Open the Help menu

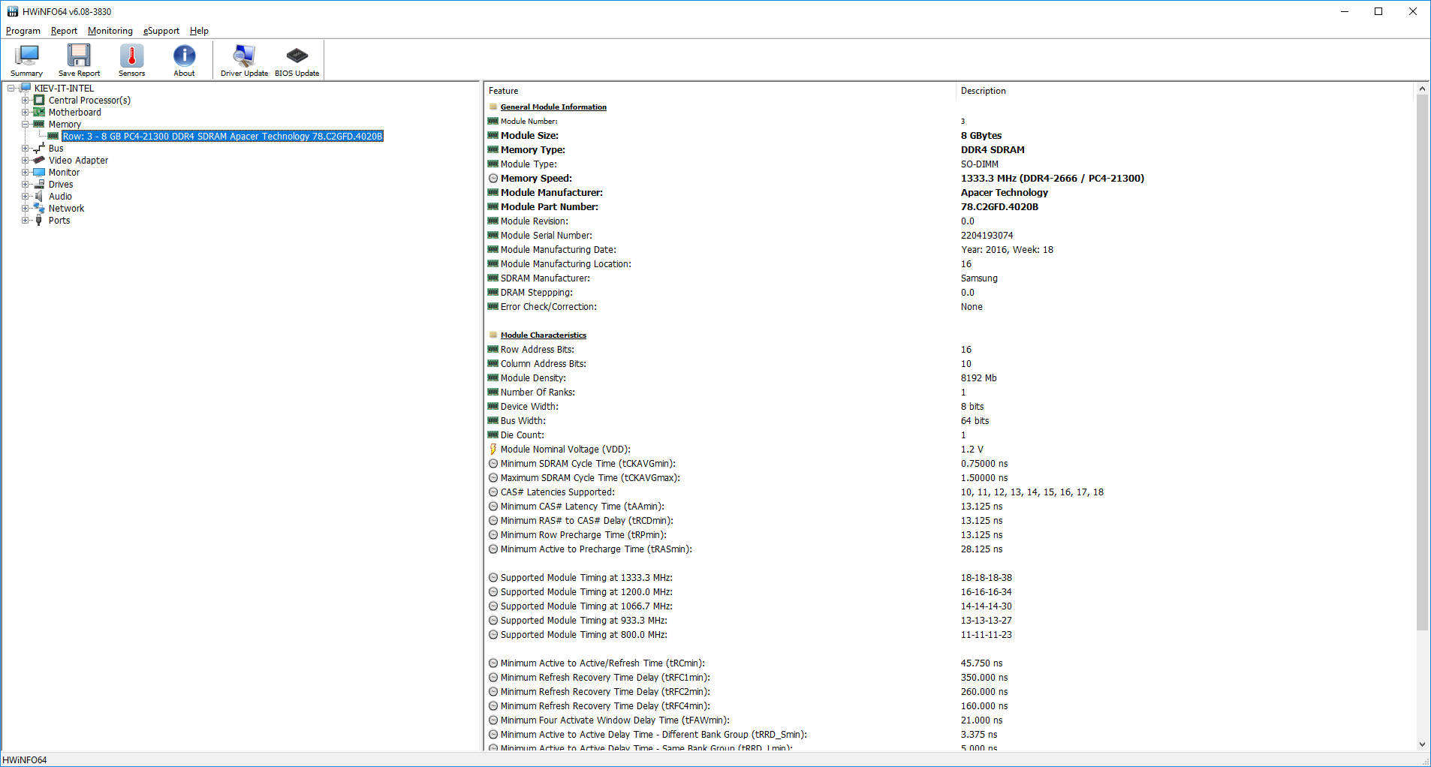tap(199, 31)
